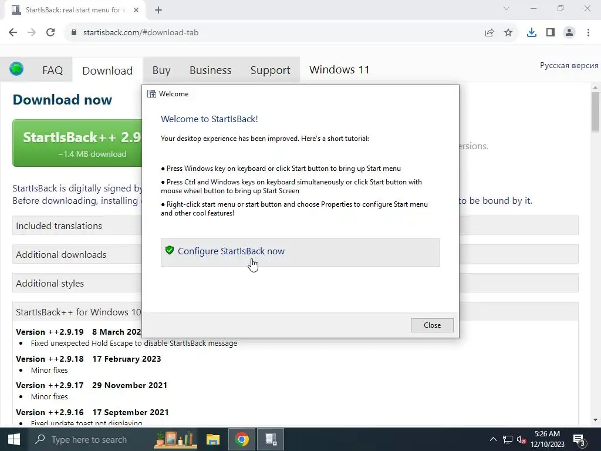Expand the Additional styles section
This screenshot has width=601, height=451.
point(77,283)
